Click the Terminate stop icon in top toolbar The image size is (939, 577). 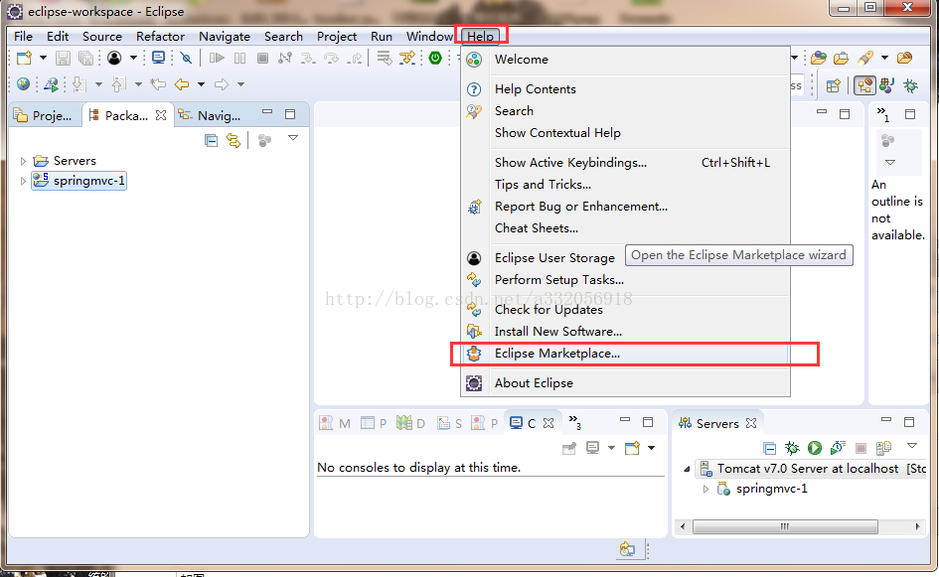pyautogui.click(x=262, y=58)
